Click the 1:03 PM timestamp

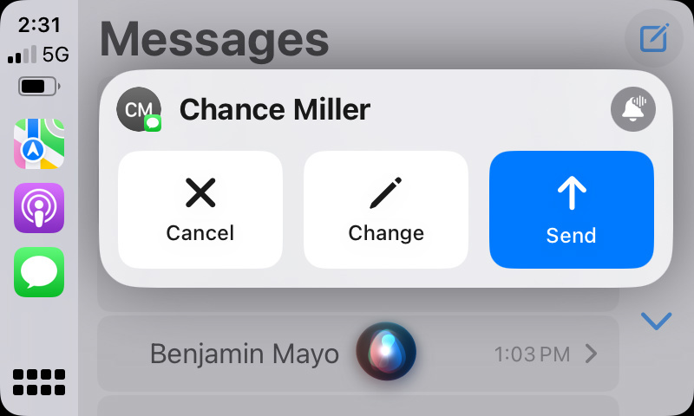(532, 354)
